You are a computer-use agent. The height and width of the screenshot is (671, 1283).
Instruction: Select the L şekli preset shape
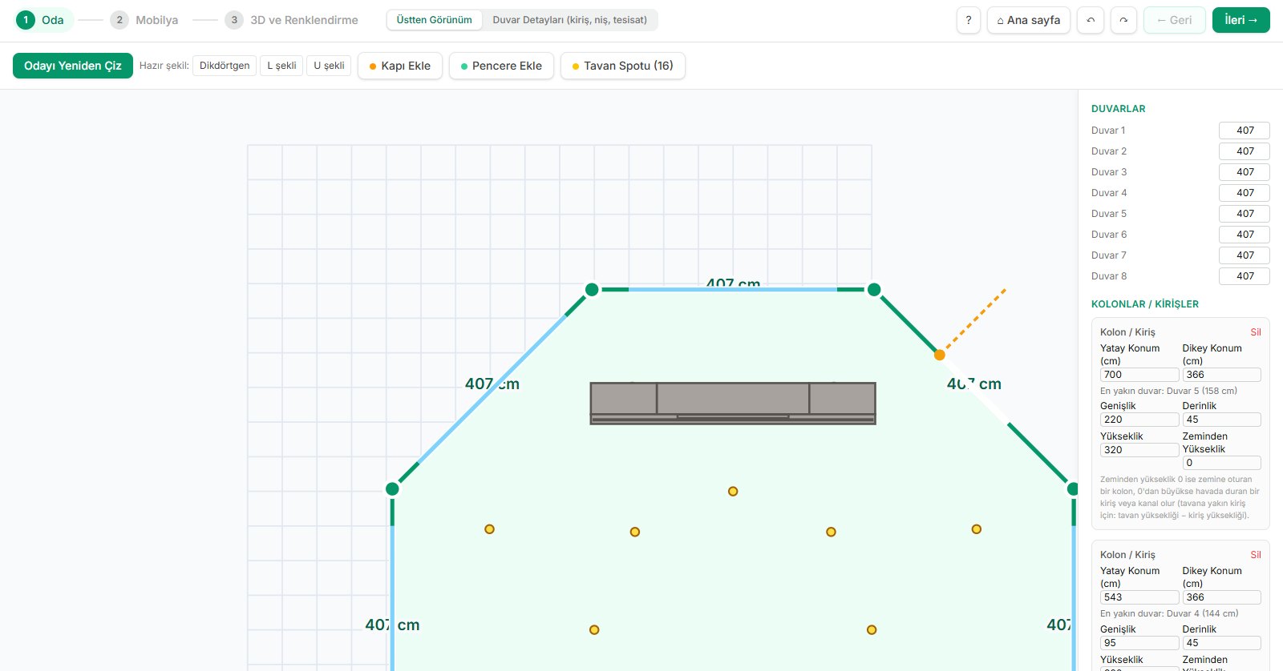(281, 66)
